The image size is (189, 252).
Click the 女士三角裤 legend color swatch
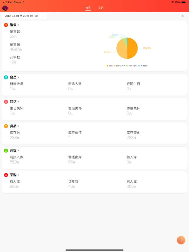[x=115, y=65]
